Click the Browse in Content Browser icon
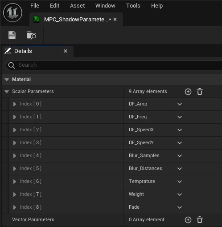 (x=31, y=35)
